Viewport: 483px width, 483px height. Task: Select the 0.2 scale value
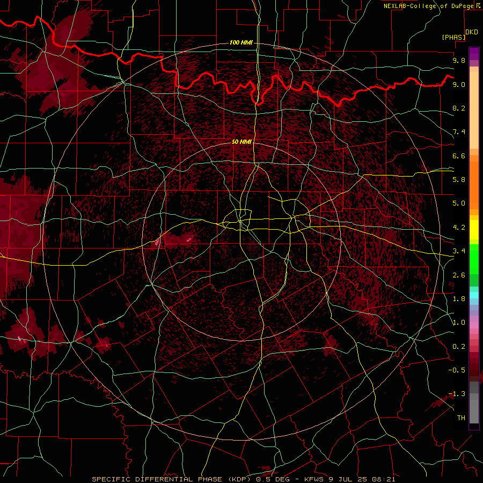[x=459, y=347]
